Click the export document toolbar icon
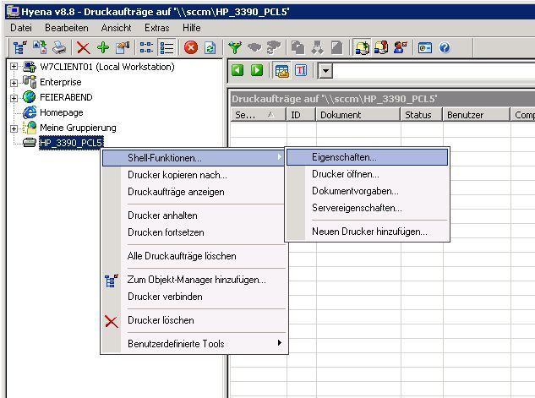535x398 pixels. (x=40, y=48)
